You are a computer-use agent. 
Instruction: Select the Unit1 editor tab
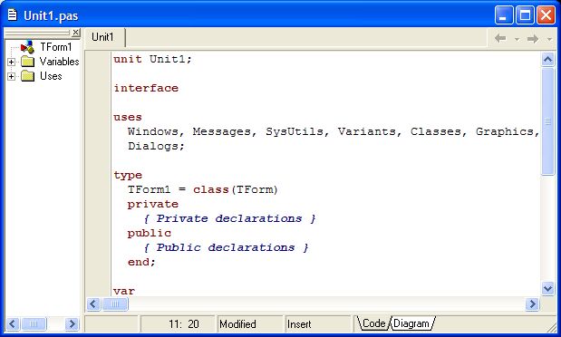[x=104, y=37]
